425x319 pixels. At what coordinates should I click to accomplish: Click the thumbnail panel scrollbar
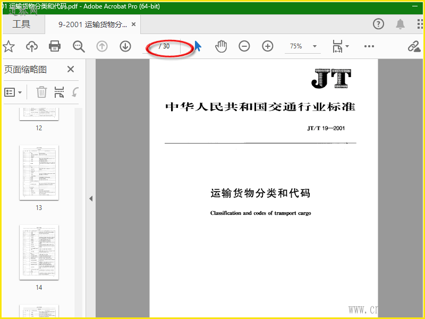pyautogui.click(x=78, y=212)
